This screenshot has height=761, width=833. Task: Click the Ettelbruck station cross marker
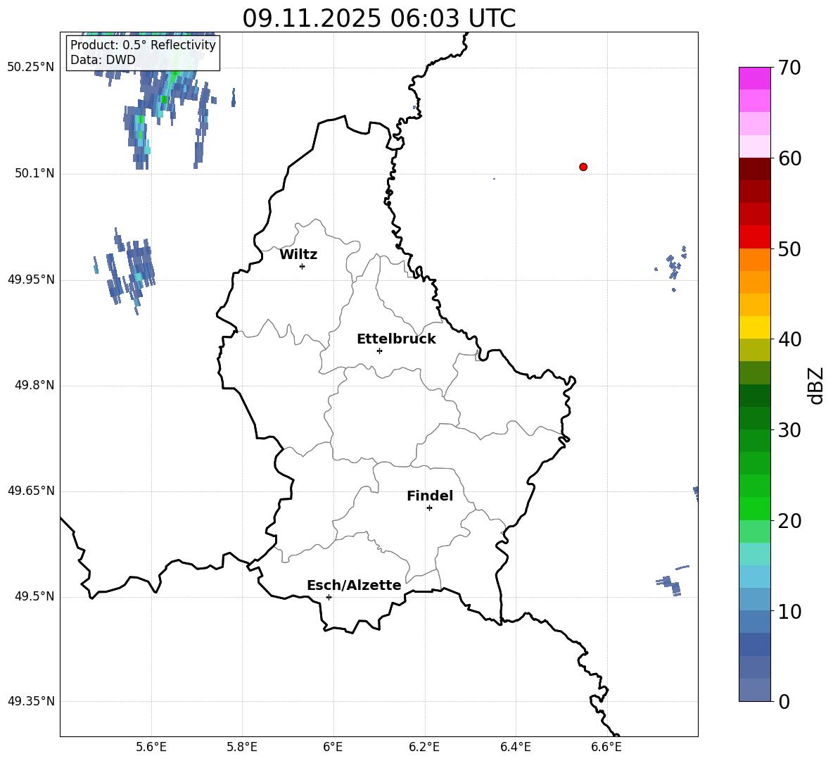[379, 351]
